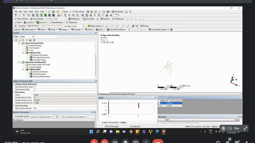This screenshot has height=143, width=255.
Task: Select Total Deformation under Solution (B6)
Action: click(x=40, y=74)
